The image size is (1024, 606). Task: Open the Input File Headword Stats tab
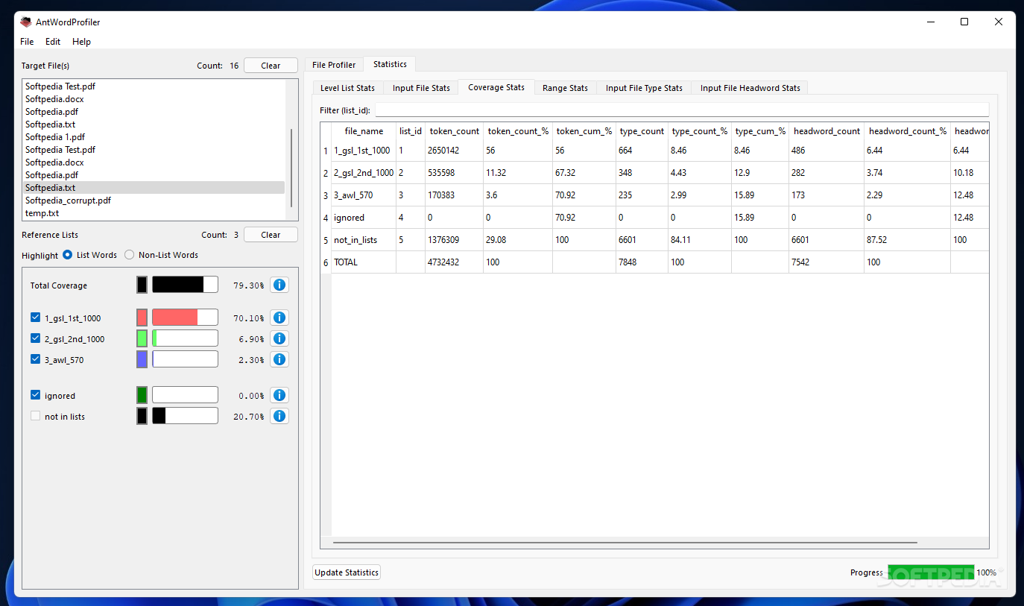750,88
